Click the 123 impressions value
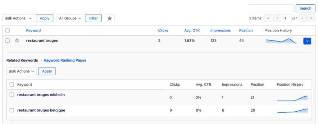318x124 pixels. [213, 41]
